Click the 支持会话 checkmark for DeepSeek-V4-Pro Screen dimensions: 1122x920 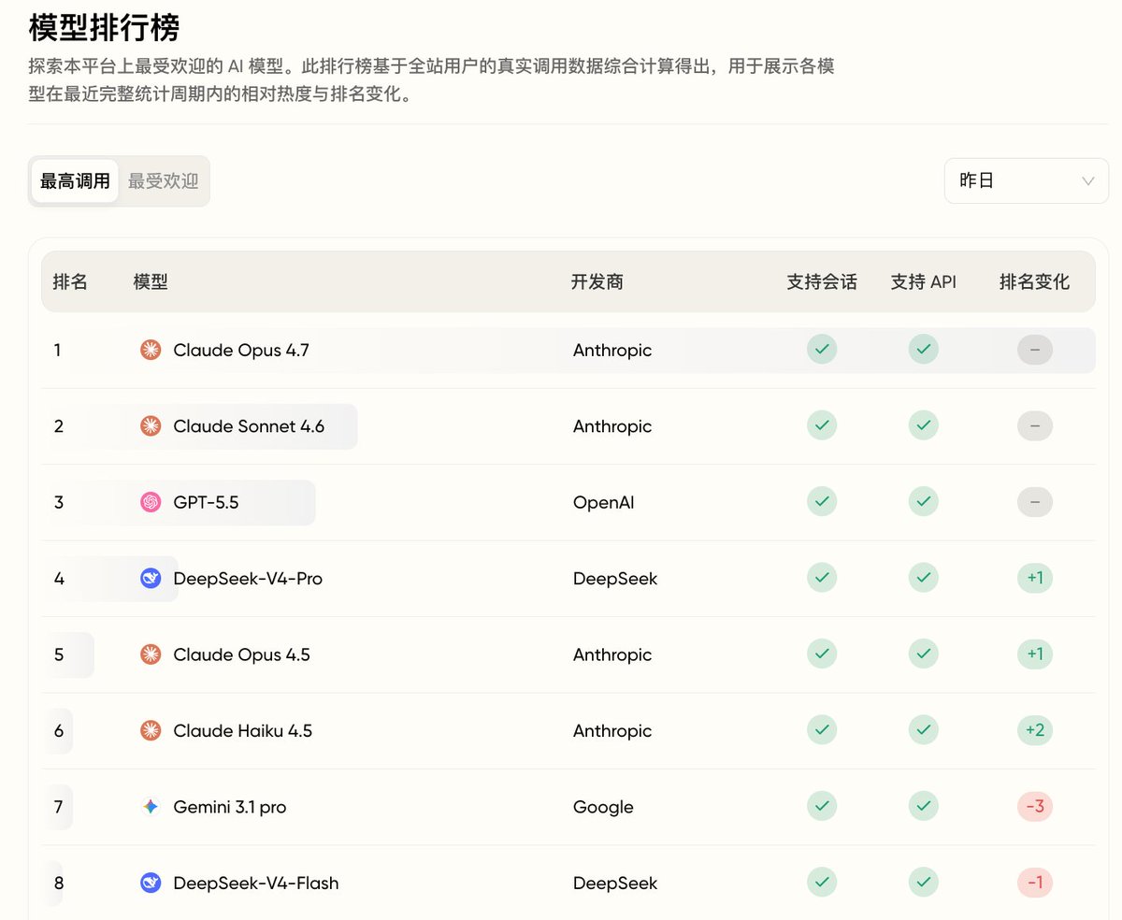tap(822, 579)
